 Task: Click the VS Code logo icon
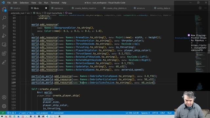(x=3, y=3)
